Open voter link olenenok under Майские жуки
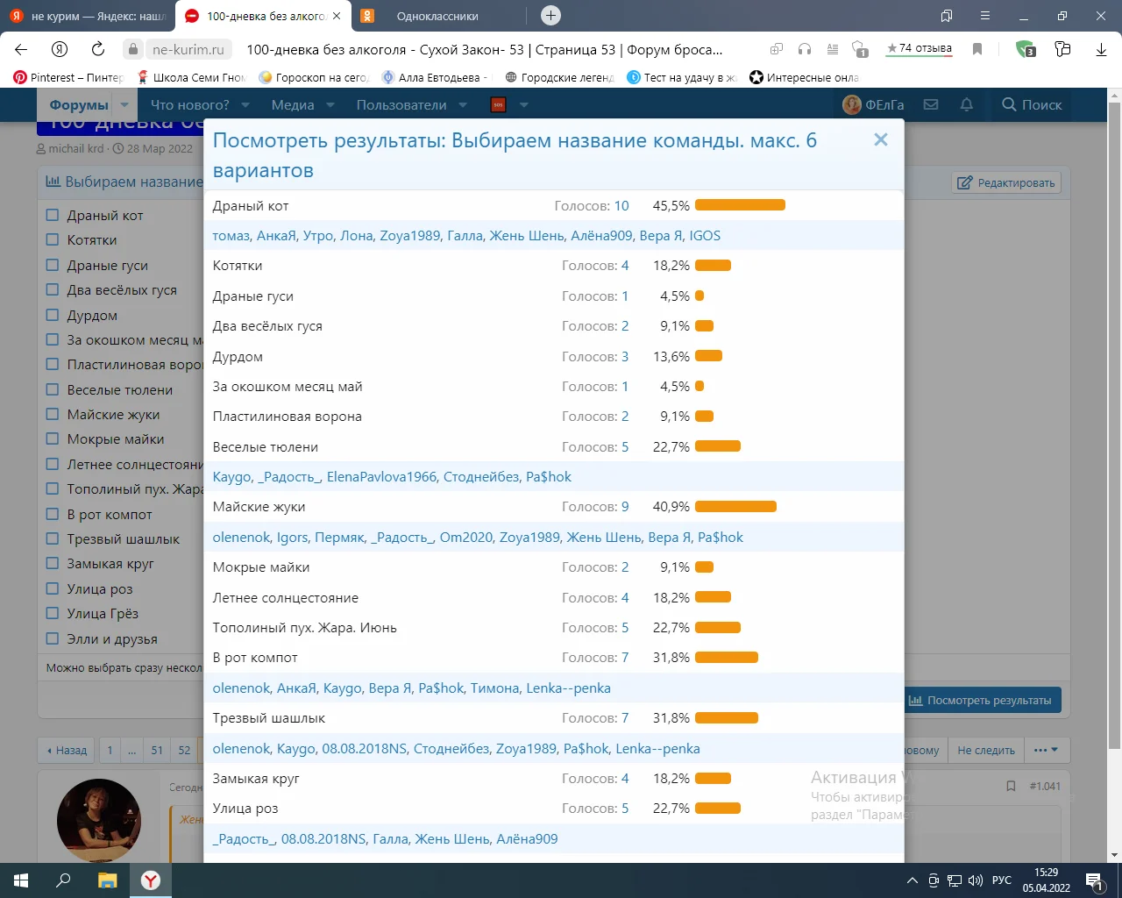Image resolution: width=1122 pixels, height=898 pixels. coord(241,538)
